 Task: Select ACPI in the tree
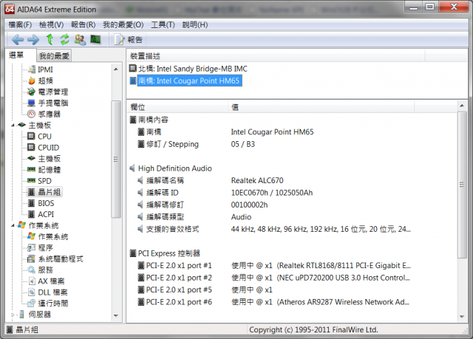point(46,214)
